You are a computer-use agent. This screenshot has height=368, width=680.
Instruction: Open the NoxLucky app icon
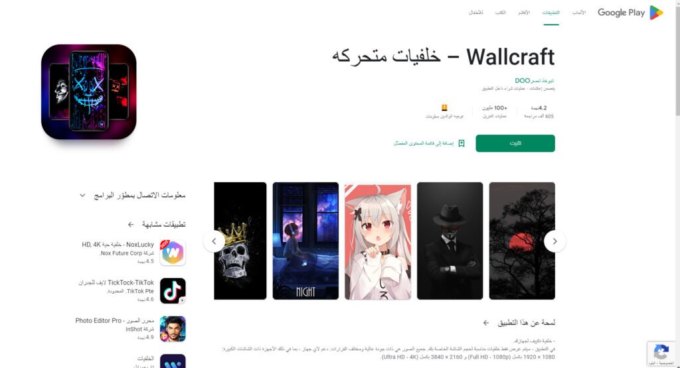pos(173,253)
